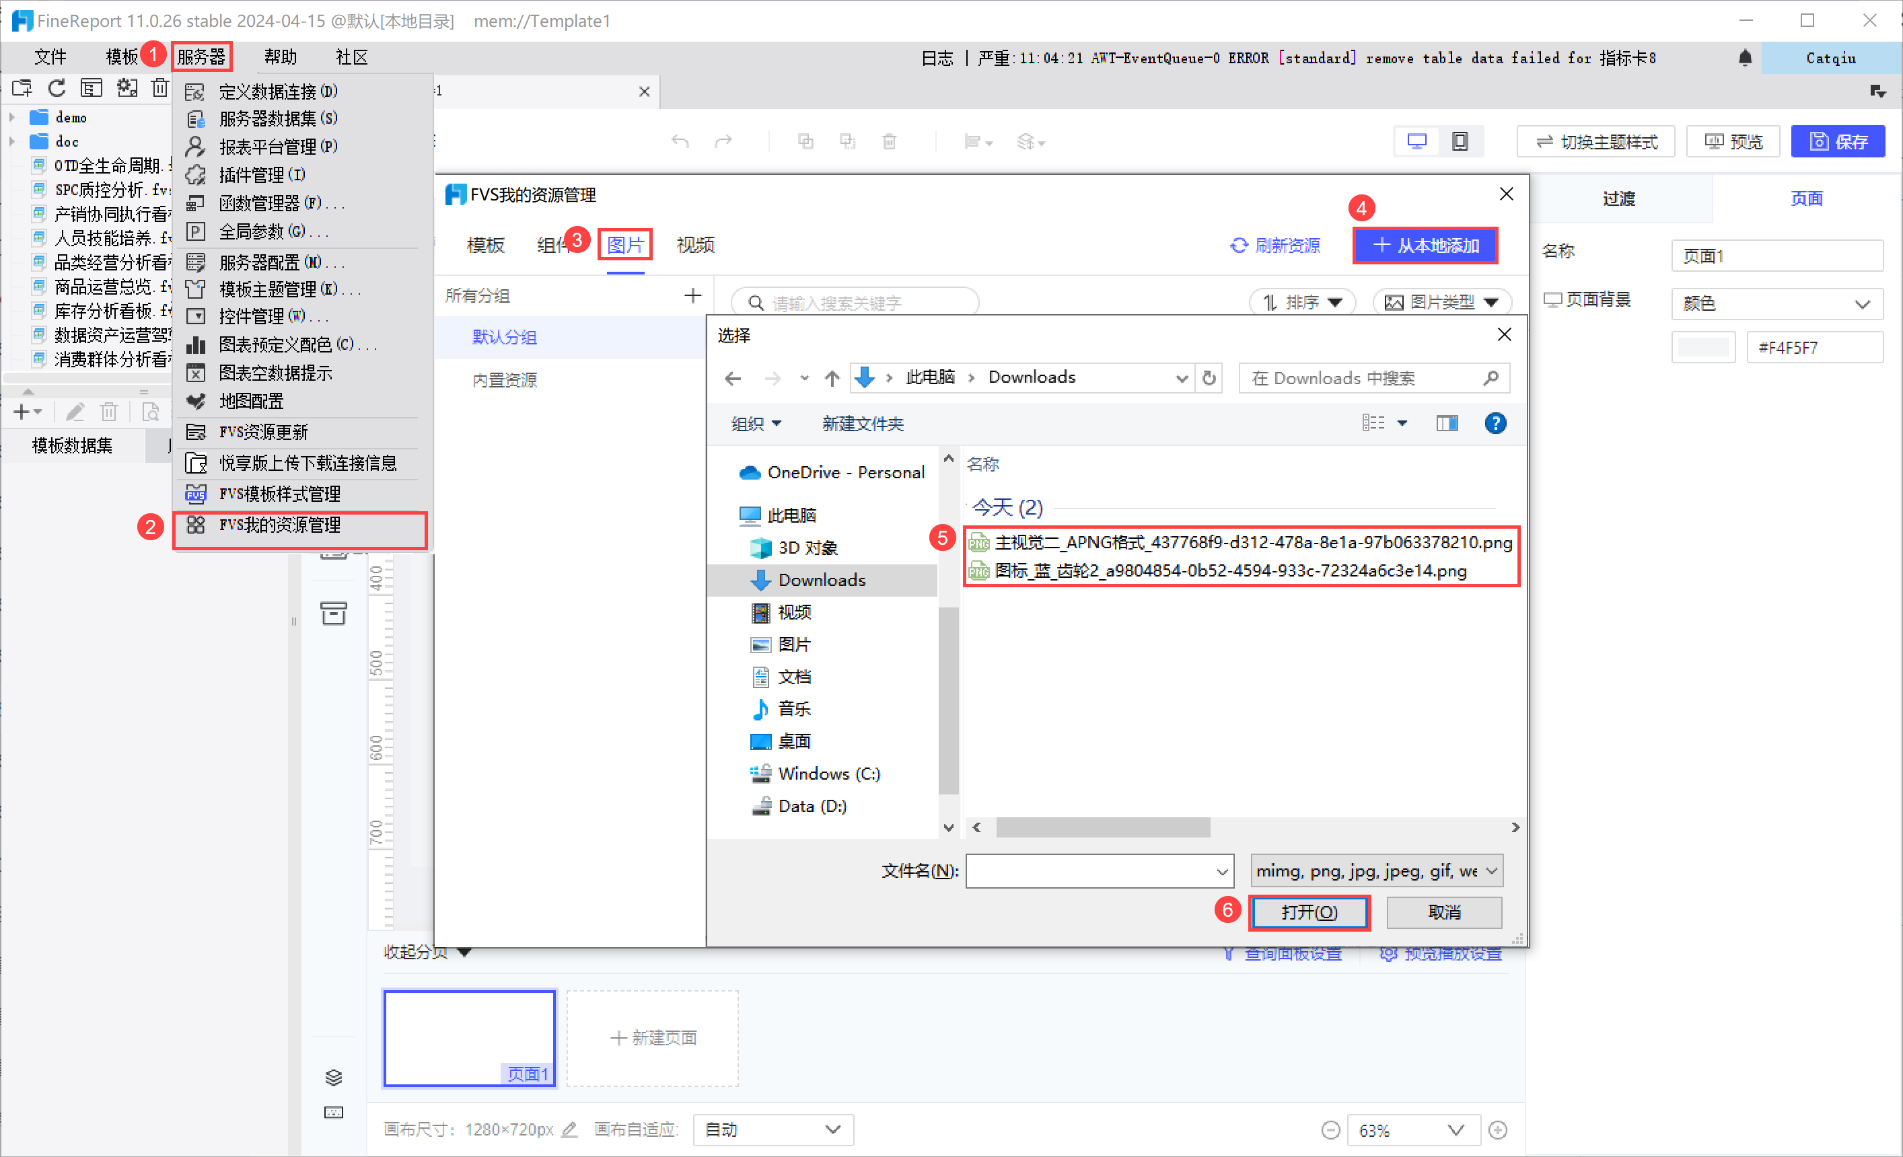Click the archive box icon in the component sidebar

334,613
